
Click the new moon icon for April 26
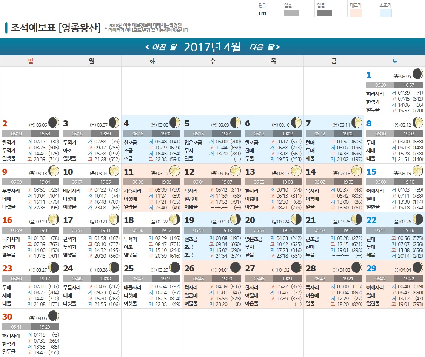[x=236, y=267]
